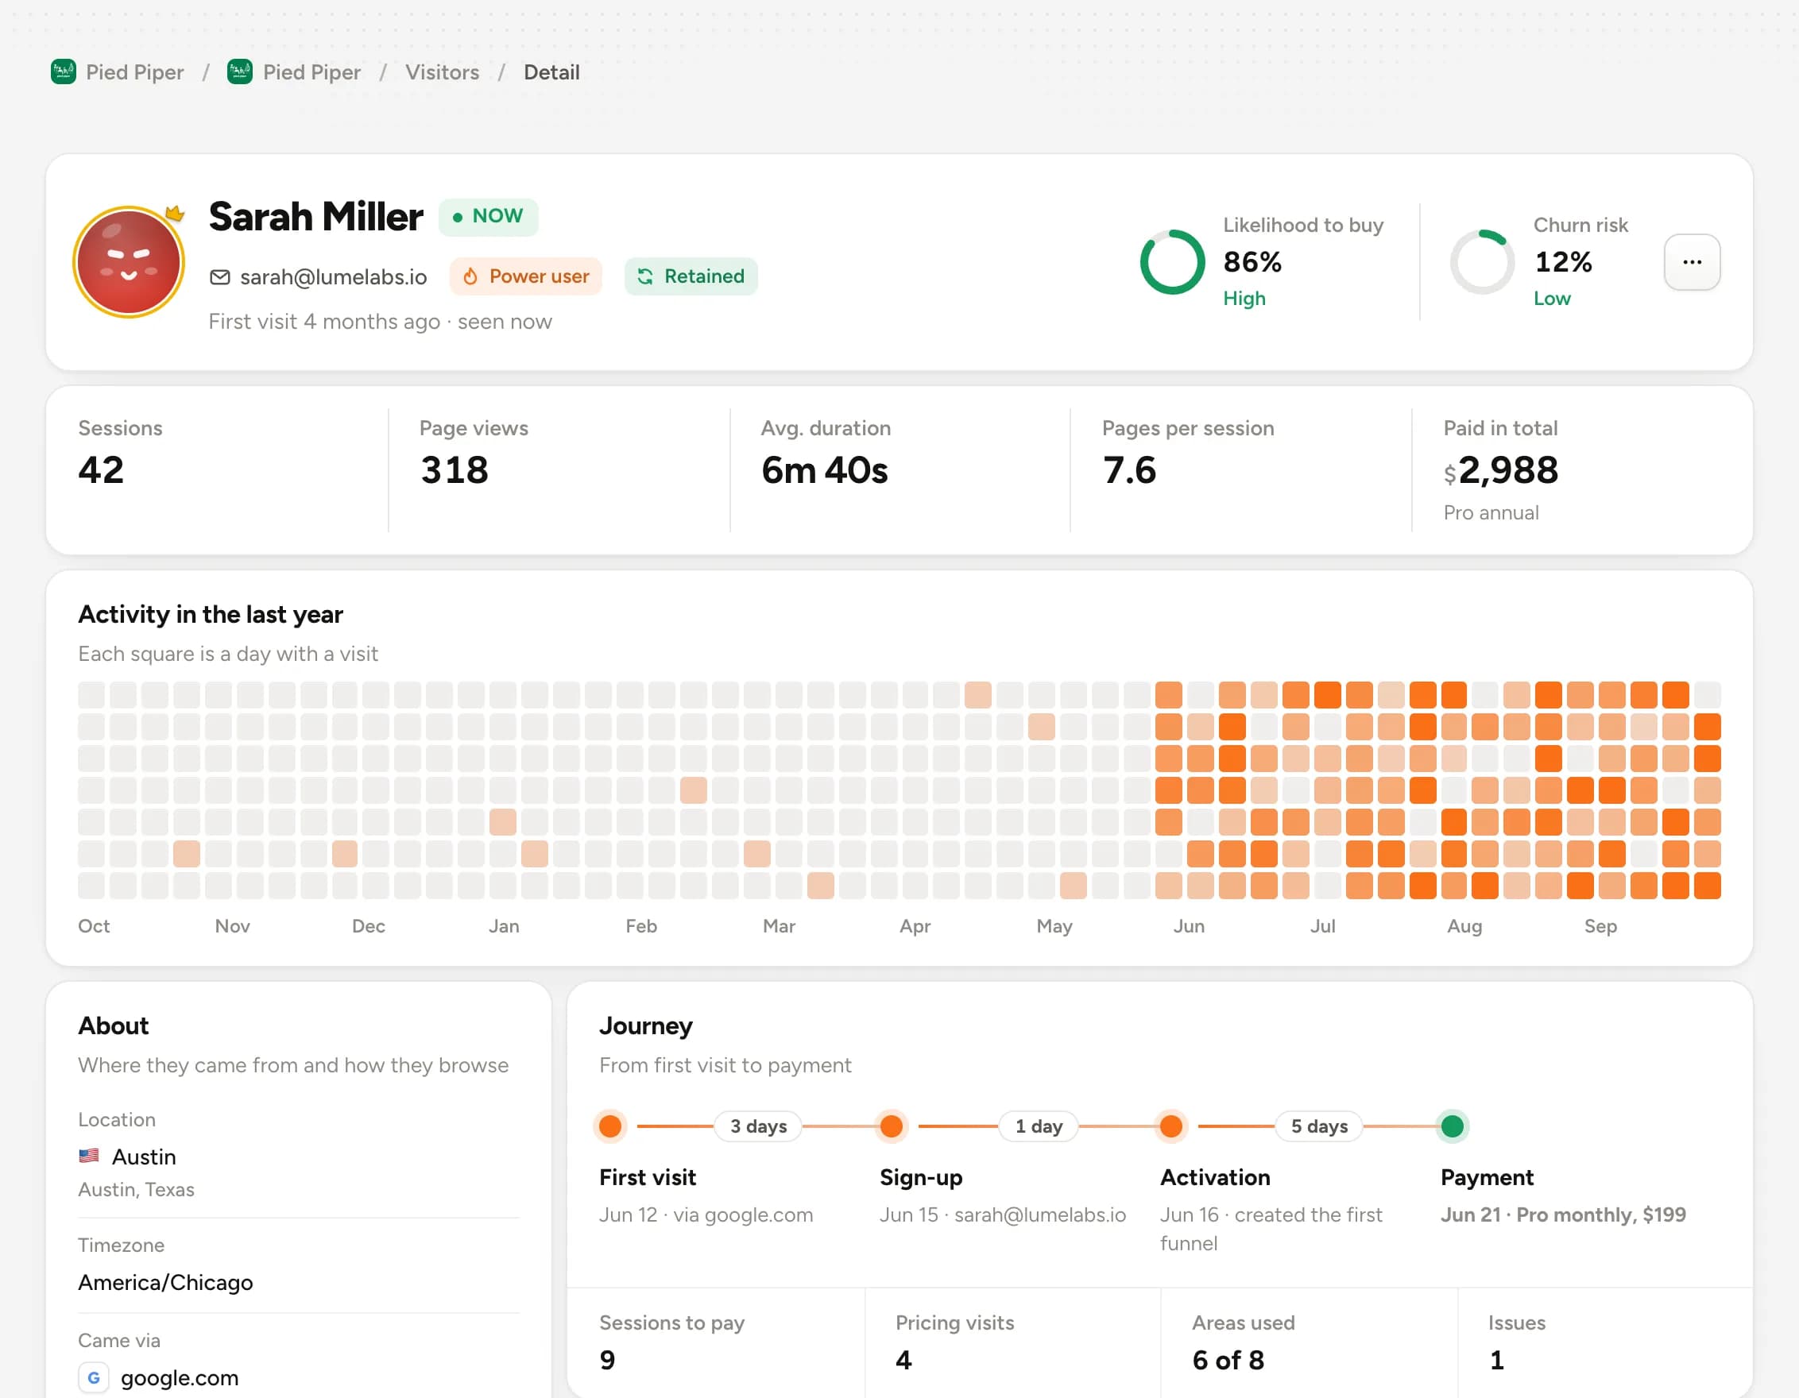Click the Sign-up journey dot
Screen dimensions: 1799x1398
(x=892, y=1126)
